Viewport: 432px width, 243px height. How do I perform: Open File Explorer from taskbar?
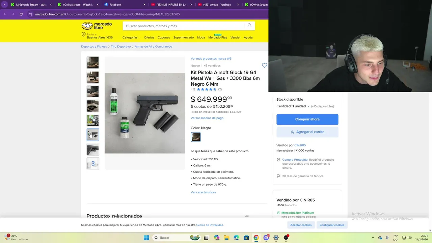[x=226, y=238]
